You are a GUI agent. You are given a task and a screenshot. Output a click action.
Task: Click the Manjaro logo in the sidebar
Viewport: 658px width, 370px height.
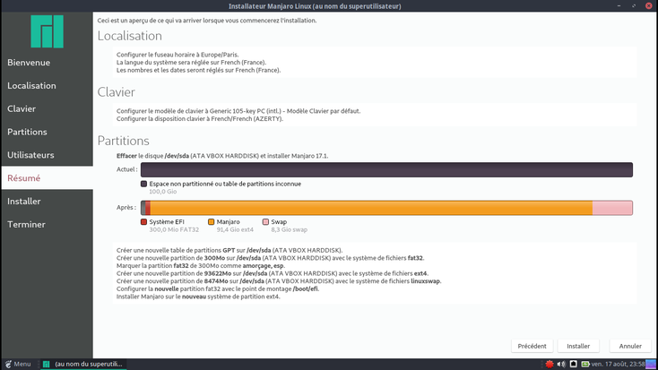(x=47, y=31)
